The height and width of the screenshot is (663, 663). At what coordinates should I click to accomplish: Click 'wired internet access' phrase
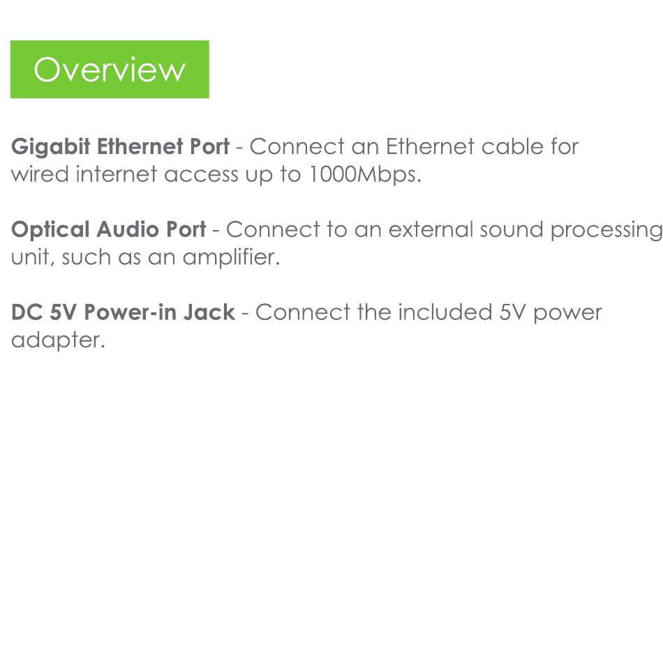point(124,174)
